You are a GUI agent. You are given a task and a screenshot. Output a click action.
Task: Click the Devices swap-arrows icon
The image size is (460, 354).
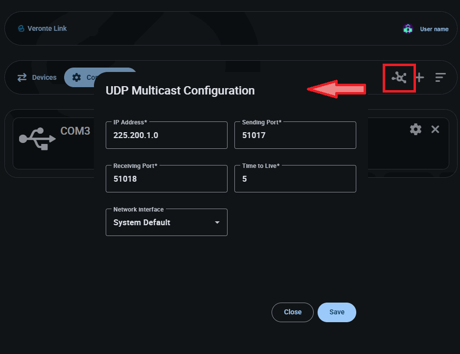(x=22, y=77)
